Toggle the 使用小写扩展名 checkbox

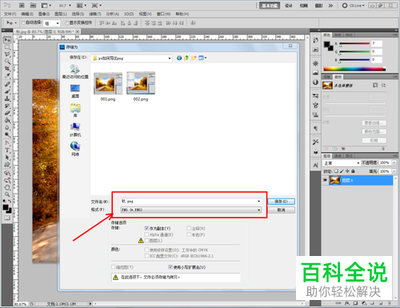tap(170, 267)
